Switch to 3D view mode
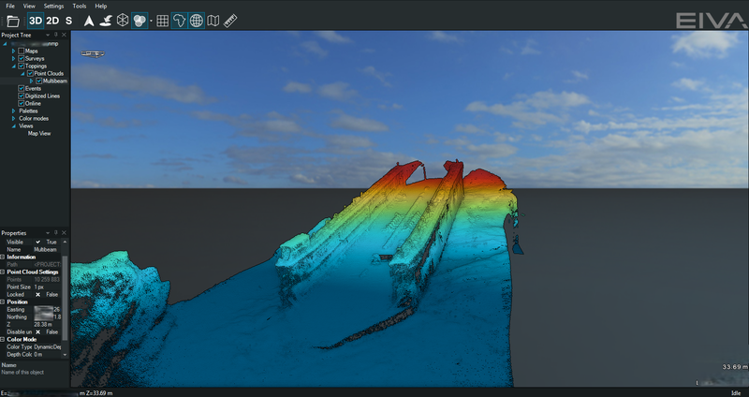 click(x=36, y=20)
